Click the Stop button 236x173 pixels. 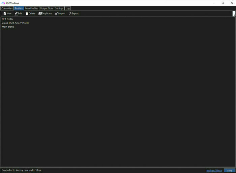coord(230,170)
